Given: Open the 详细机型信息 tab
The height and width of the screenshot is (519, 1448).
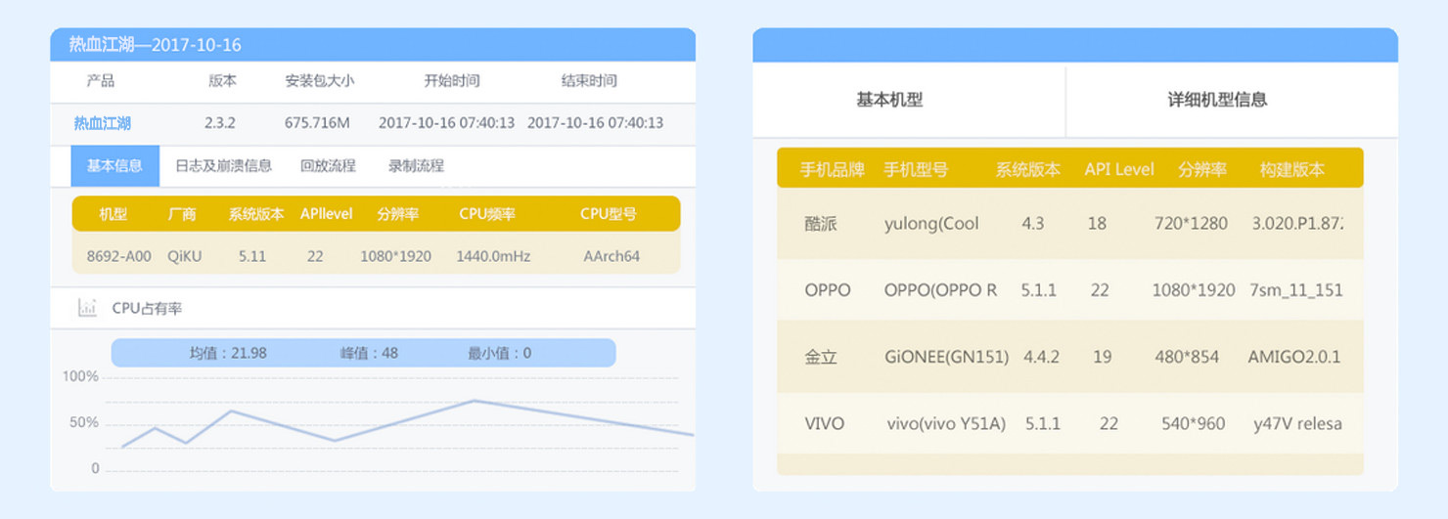Looking at the screenshot, I should point(1217,100).
